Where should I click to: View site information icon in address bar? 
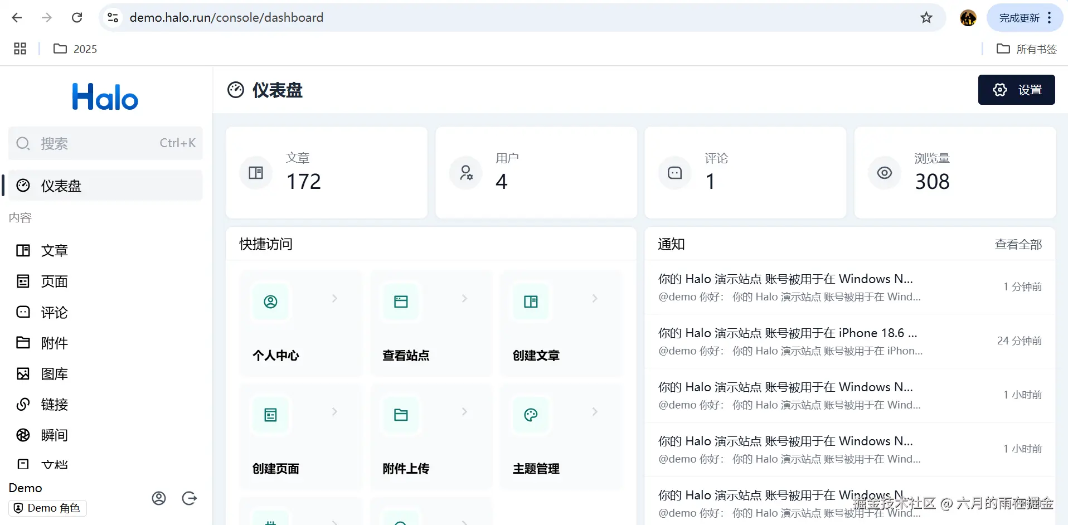pyautogui.click(x=113, y=18)
